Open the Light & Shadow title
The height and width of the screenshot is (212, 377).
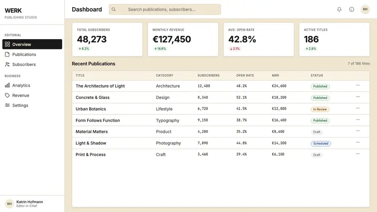(91, 143)
